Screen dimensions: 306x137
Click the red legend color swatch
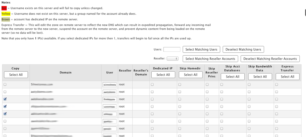pos(4,8)
